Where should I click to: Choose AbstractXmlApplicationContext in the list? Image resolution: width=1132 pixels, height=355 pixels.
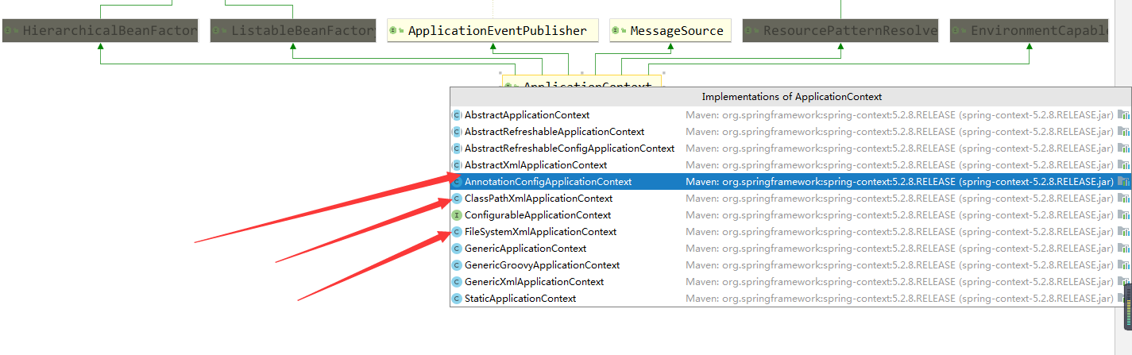790,165
